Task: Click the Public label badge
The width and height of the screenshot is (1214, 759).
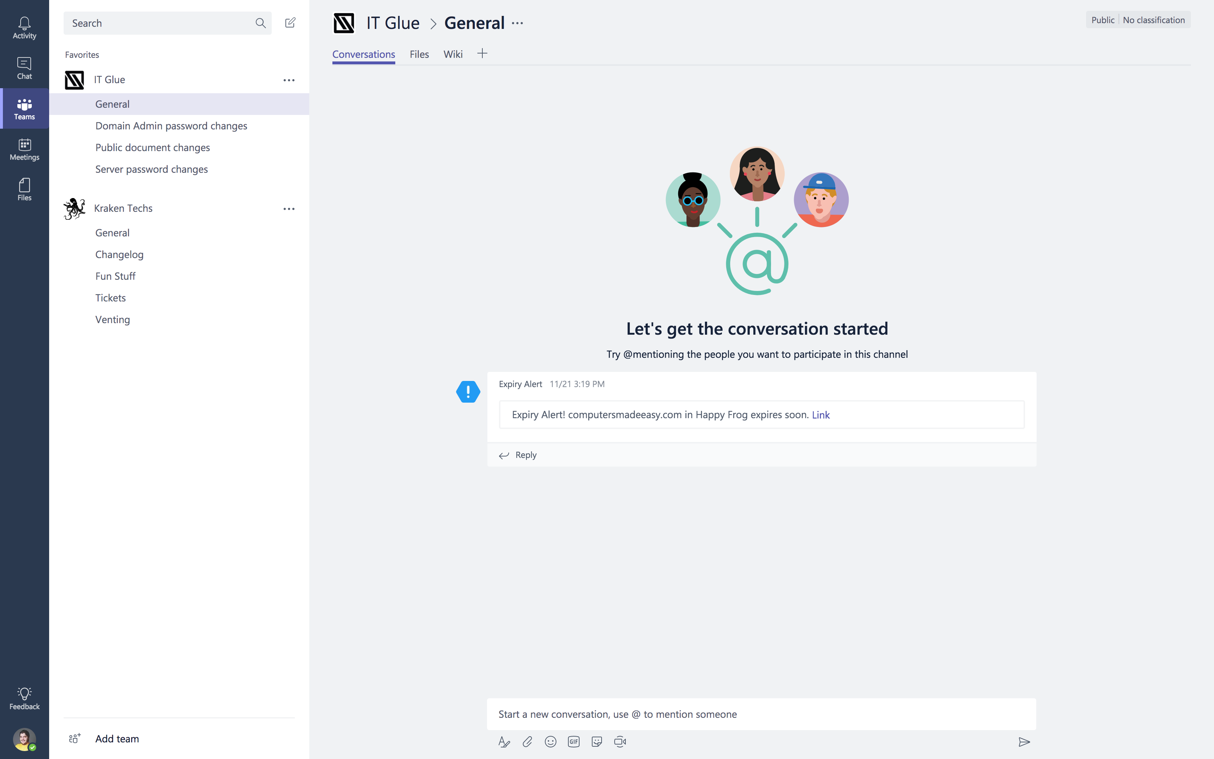Action: (x=1103, y=20)
